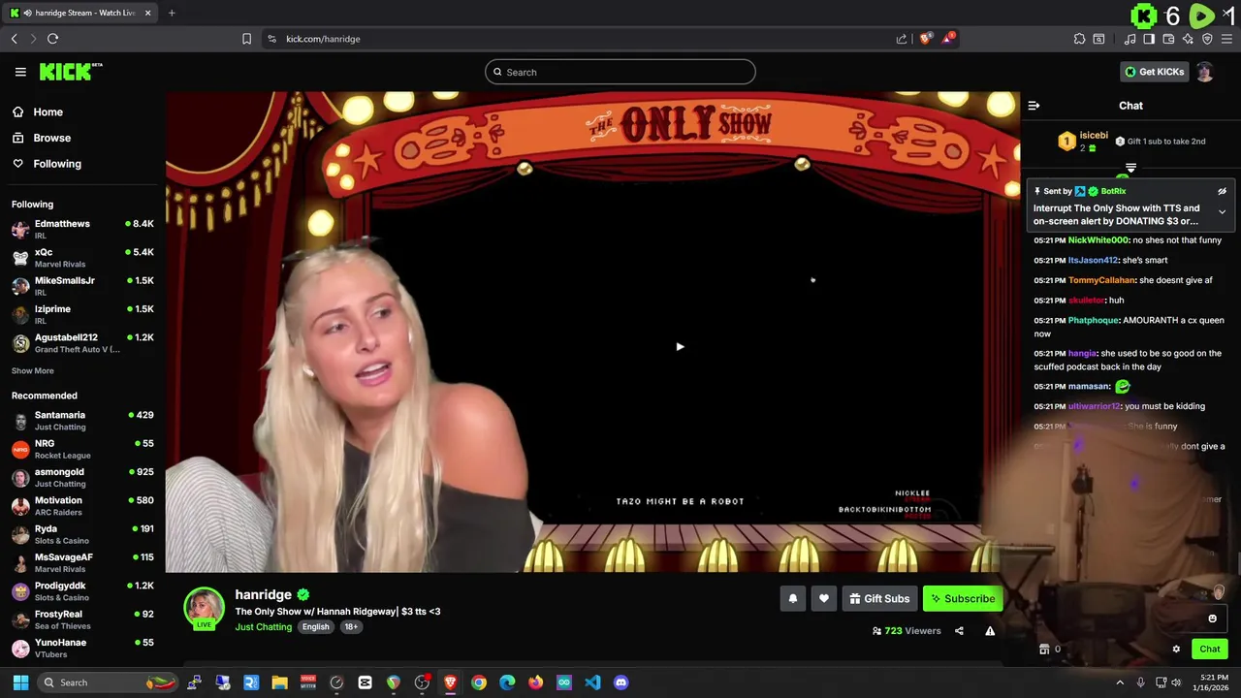Viewport: 1241px width, 698px height.
Task: Report stream with the warning triangle icon
Action: [x=990, y=631]
